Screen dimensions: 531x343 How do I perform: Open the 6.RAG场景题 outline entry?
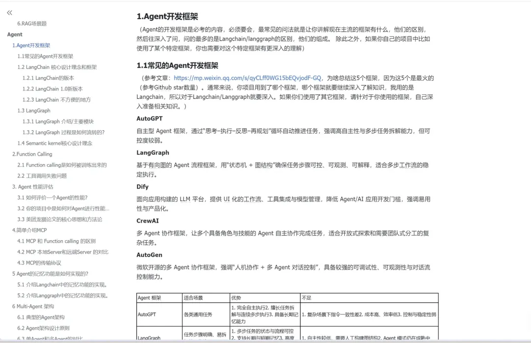point(32,24)
